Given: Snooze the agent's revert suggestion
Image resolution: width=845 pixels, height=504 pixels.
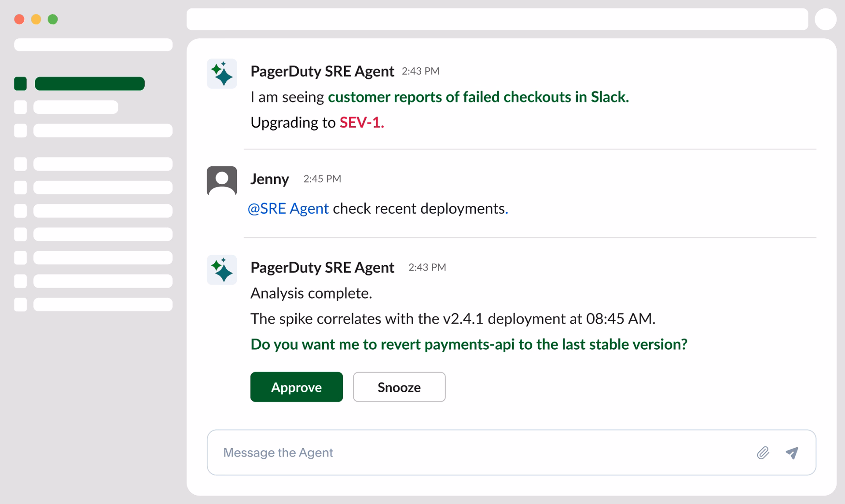Looking at the screenshot, I should (x=399, y=387).
